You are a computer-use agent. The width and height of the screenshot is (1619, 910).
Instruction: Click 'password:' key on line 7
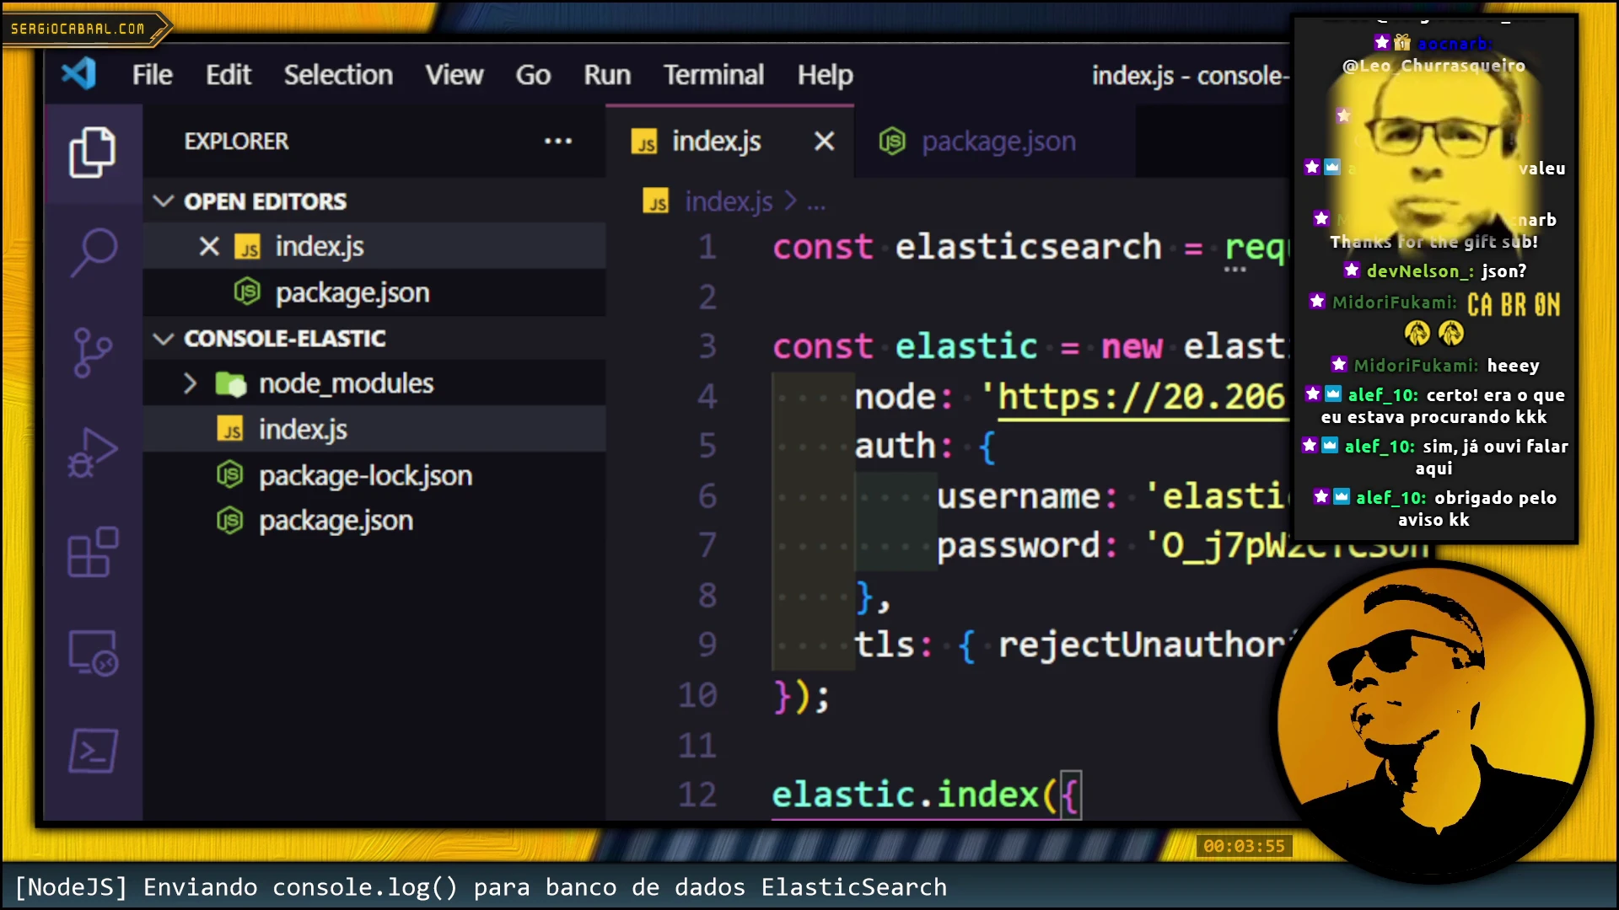tap(1028, 546)
